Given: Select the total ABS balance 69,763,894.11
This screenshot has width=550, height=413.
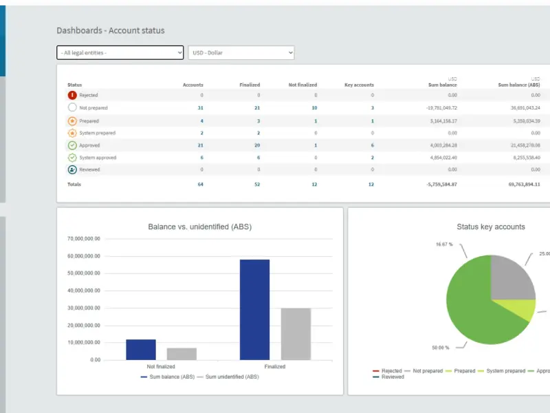Looking at the screenshot, I should tap(524, 184).
